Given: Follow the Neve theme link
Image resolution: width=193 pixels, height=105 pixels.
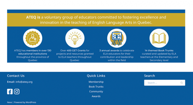Looking at the screenshot, I should tap(9, 102).
